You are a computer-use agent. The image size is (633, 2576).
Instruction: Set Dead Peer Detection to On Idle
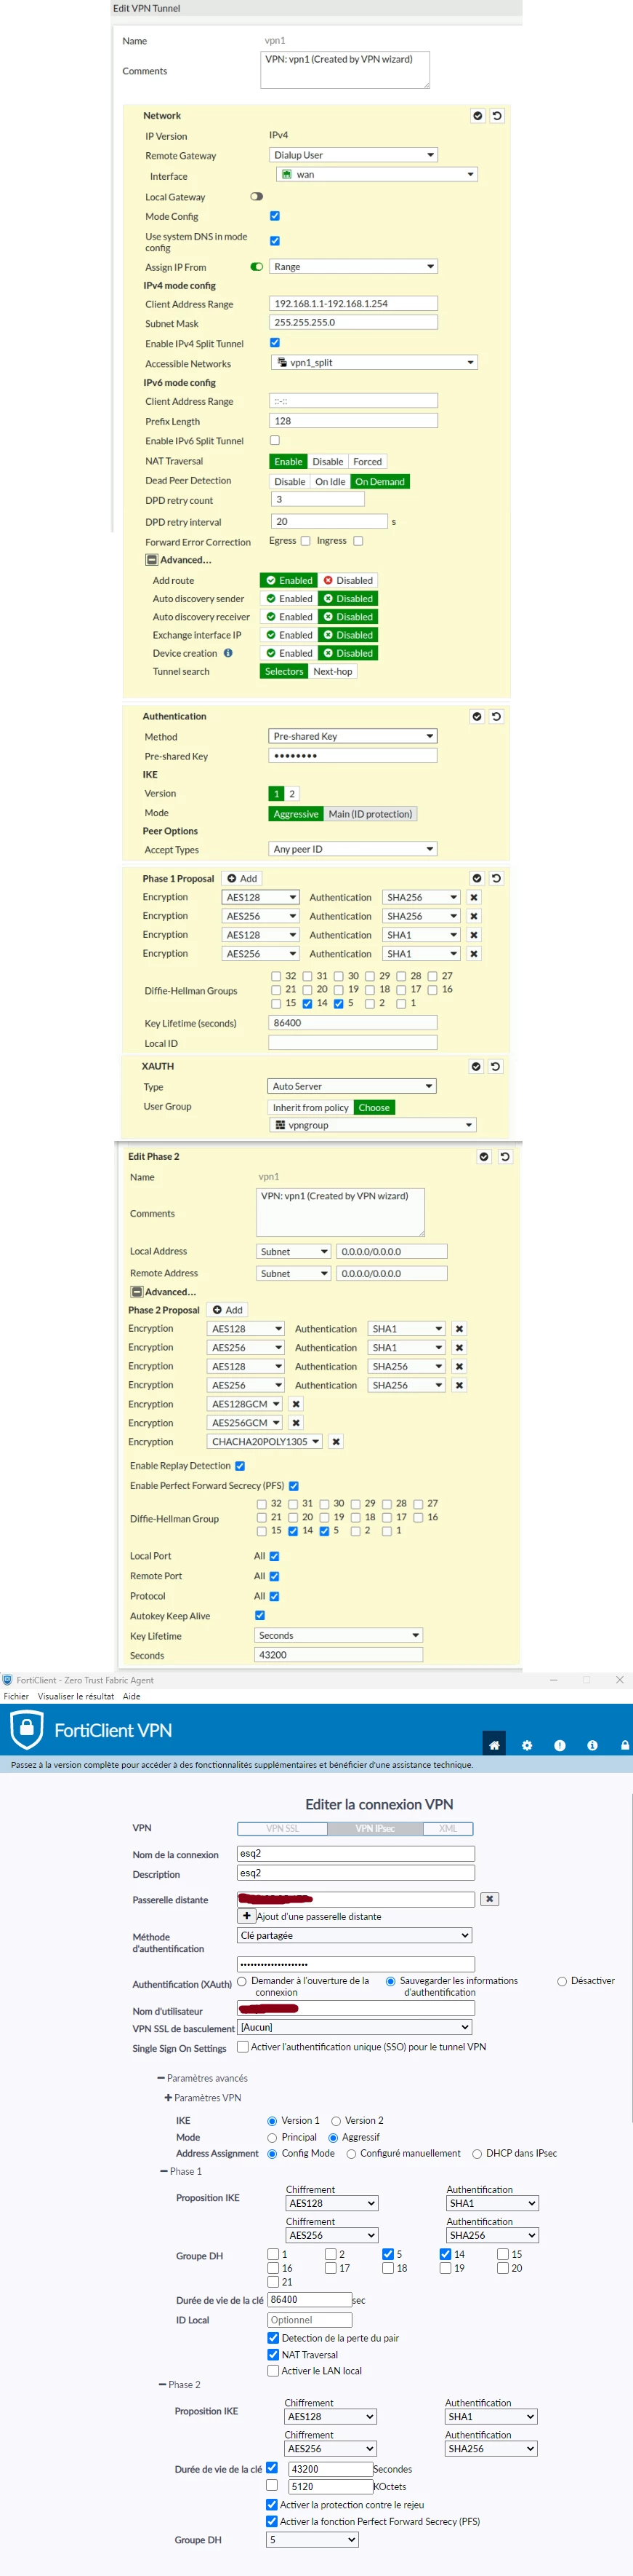point(329,482)
